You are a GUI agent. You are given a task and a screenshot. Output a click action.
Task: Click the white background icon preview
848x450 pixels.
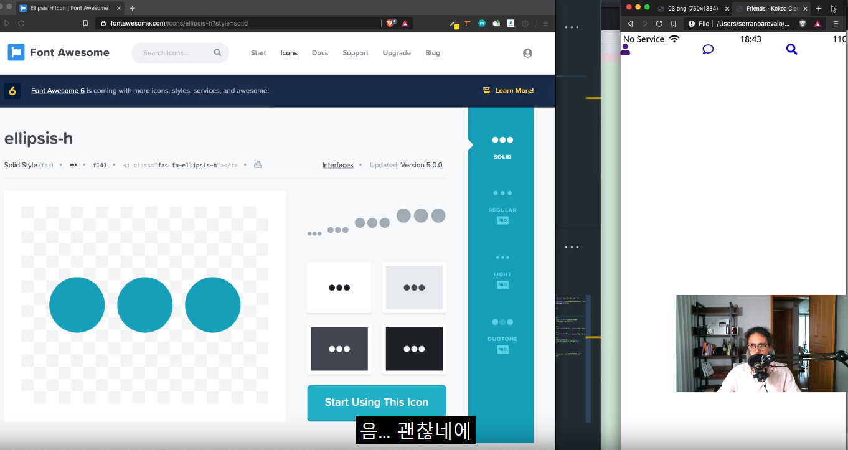click(339, 288)
